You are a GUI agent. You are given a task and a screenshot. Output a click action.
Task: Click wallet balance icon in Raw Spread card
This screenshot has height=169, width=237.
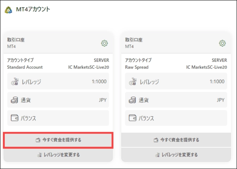coord(132,118)
